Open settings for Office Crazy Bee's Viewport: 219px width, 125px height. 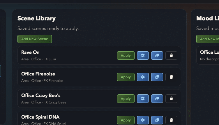point(143,98)
